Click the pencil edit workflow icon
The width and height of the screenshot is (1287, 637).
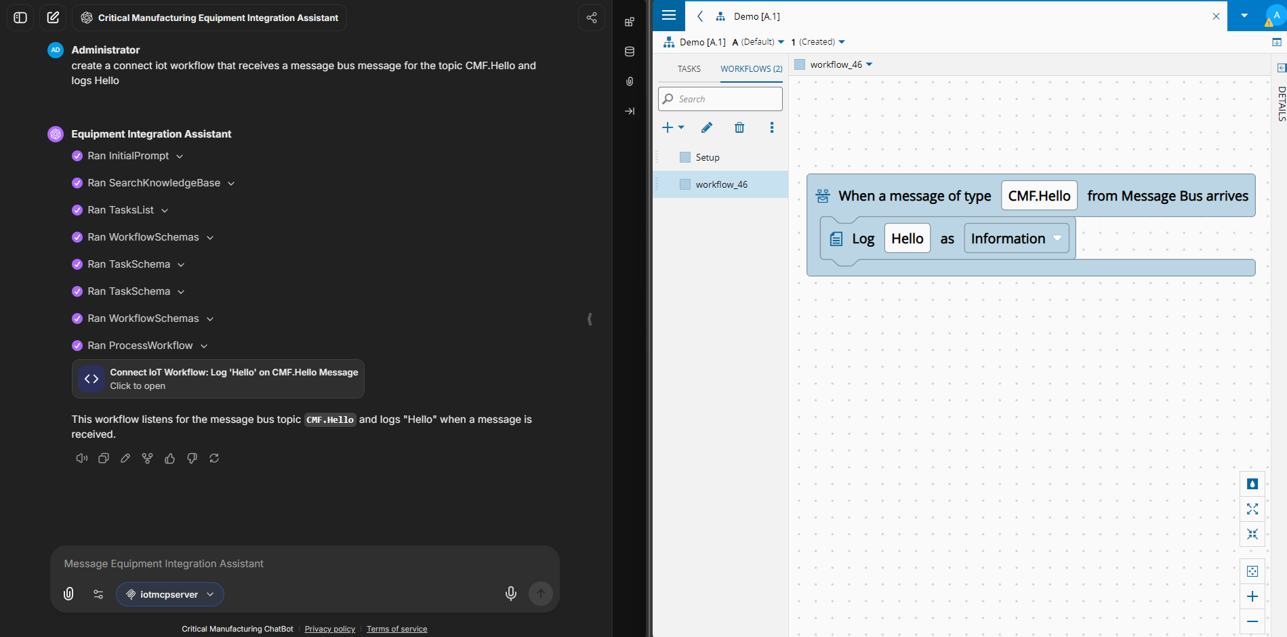click(x=706, y=127)
